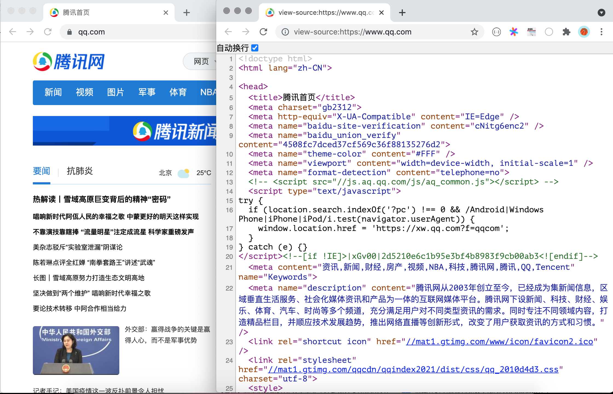Open the colorful pinwheel extension icon
This screenshot has height=394, width=613.
coord(514,32)
